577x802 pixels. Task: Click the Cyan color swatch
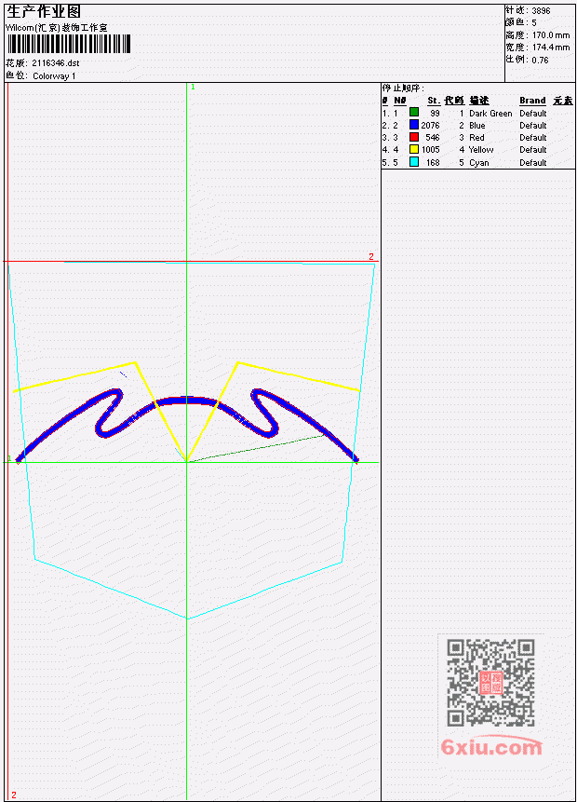pyautogui.click(x=414, y=162)
